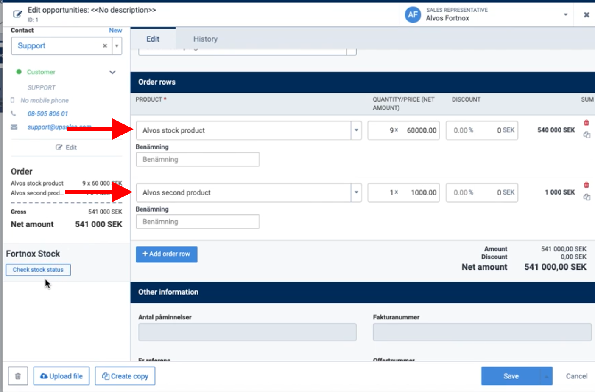The height and width of the screenshot is (392, 595).
Task: Click the Create copy button
Action: tap(125, 376)
